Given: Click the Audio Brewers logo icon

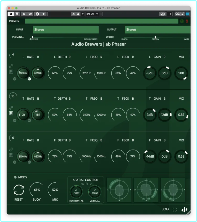Looking at the screenshot, I should 185,210.
